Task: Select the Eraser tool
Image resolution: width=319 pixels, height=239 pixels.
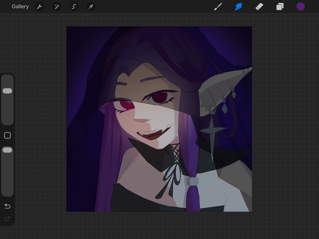Action: [259, 6]
